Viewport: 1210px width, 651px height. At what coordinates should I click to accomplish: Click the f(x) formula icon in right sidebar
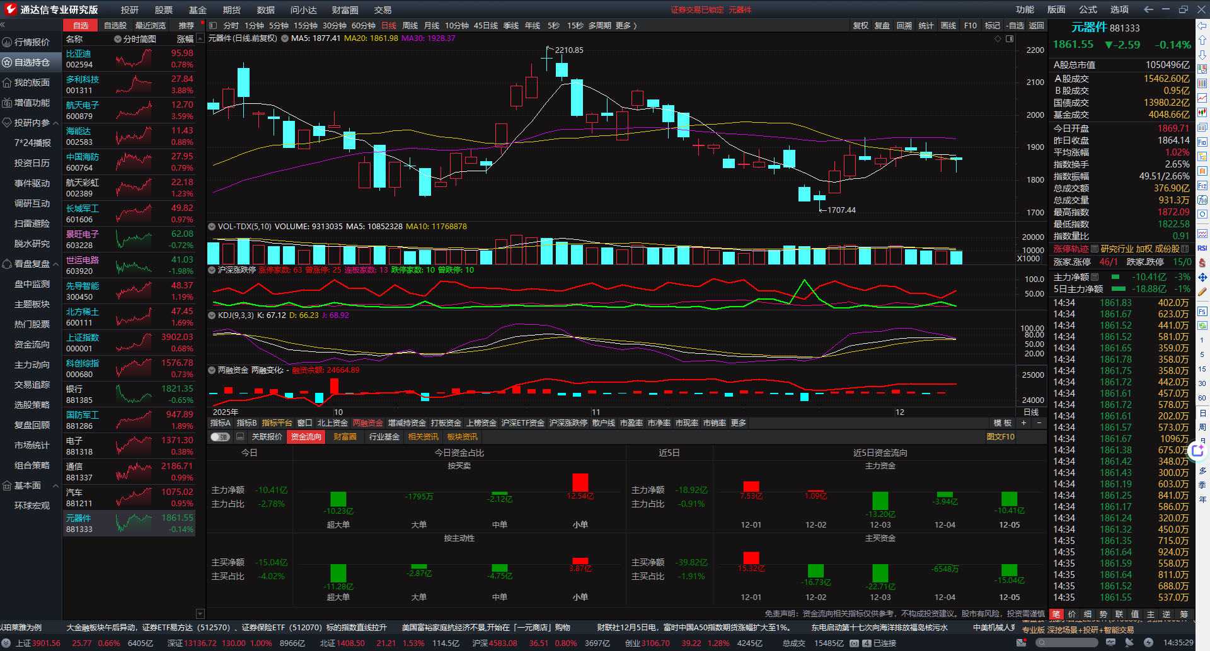pos(1202,200)
